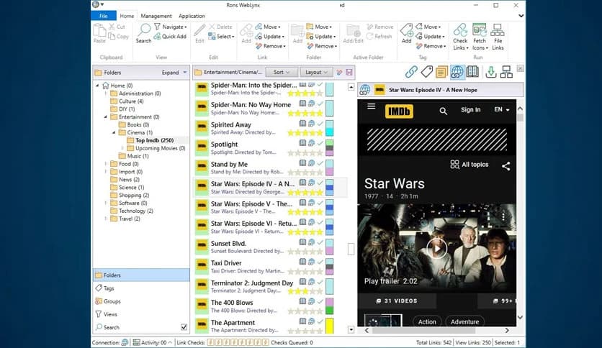Select the green download arrow icon
The image size is (602, 348).
tap(490, 72)
